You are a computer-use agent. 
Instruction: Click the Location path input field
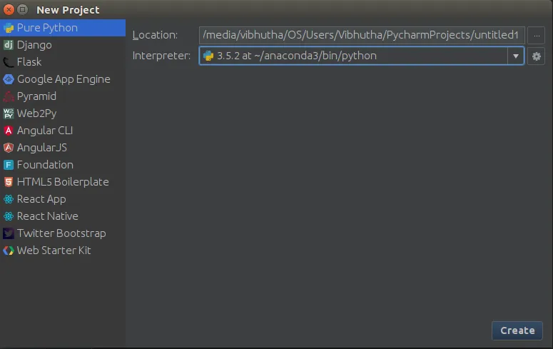pos(362,35)
